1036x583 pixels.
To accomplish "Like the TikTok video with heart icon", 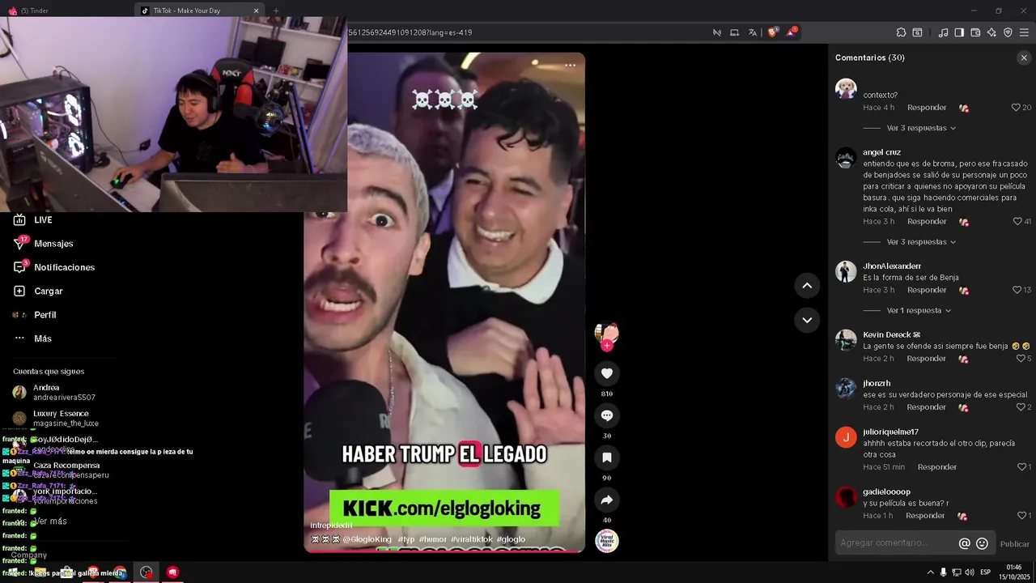I will pyautogui.click(x=607, y=373).
